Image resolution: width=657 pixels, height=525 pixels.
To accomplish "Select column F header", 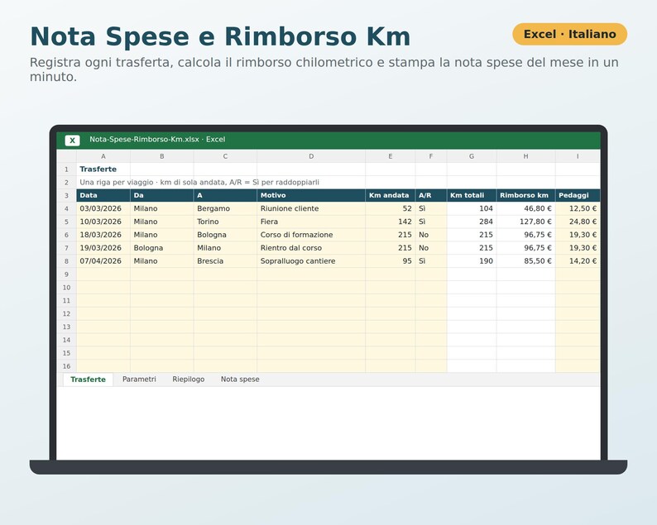I will click(x=431, y=156).
